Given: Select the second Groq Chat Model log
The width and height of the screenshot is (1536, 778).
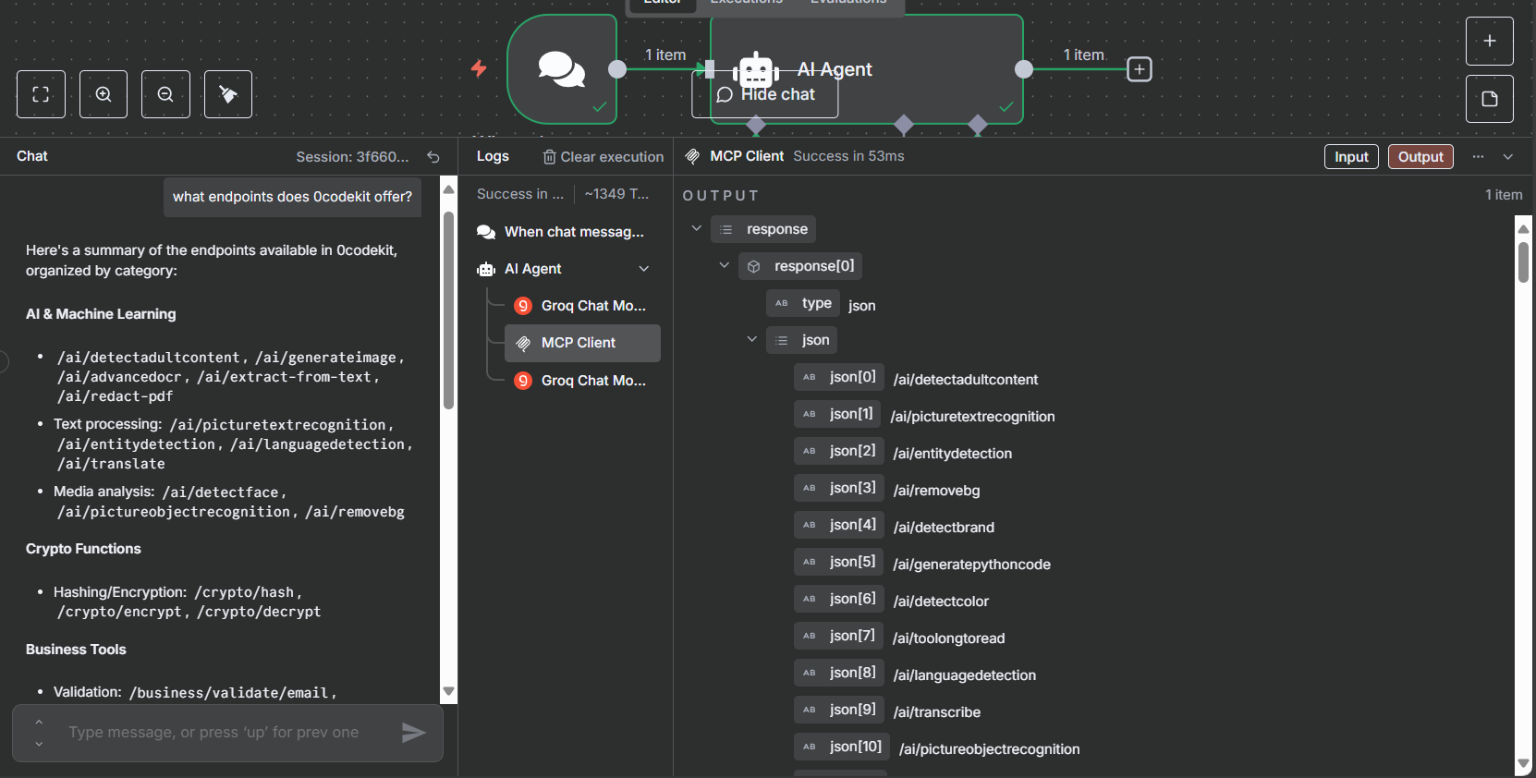Looking at the screenshot, I should (x=582, y=381).
